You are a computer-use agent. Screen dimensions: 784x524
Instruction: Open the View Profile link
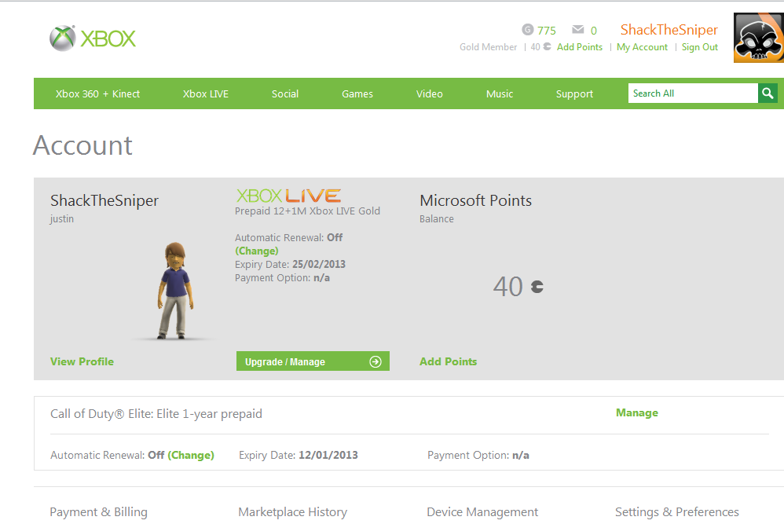(x=82, y=361)
